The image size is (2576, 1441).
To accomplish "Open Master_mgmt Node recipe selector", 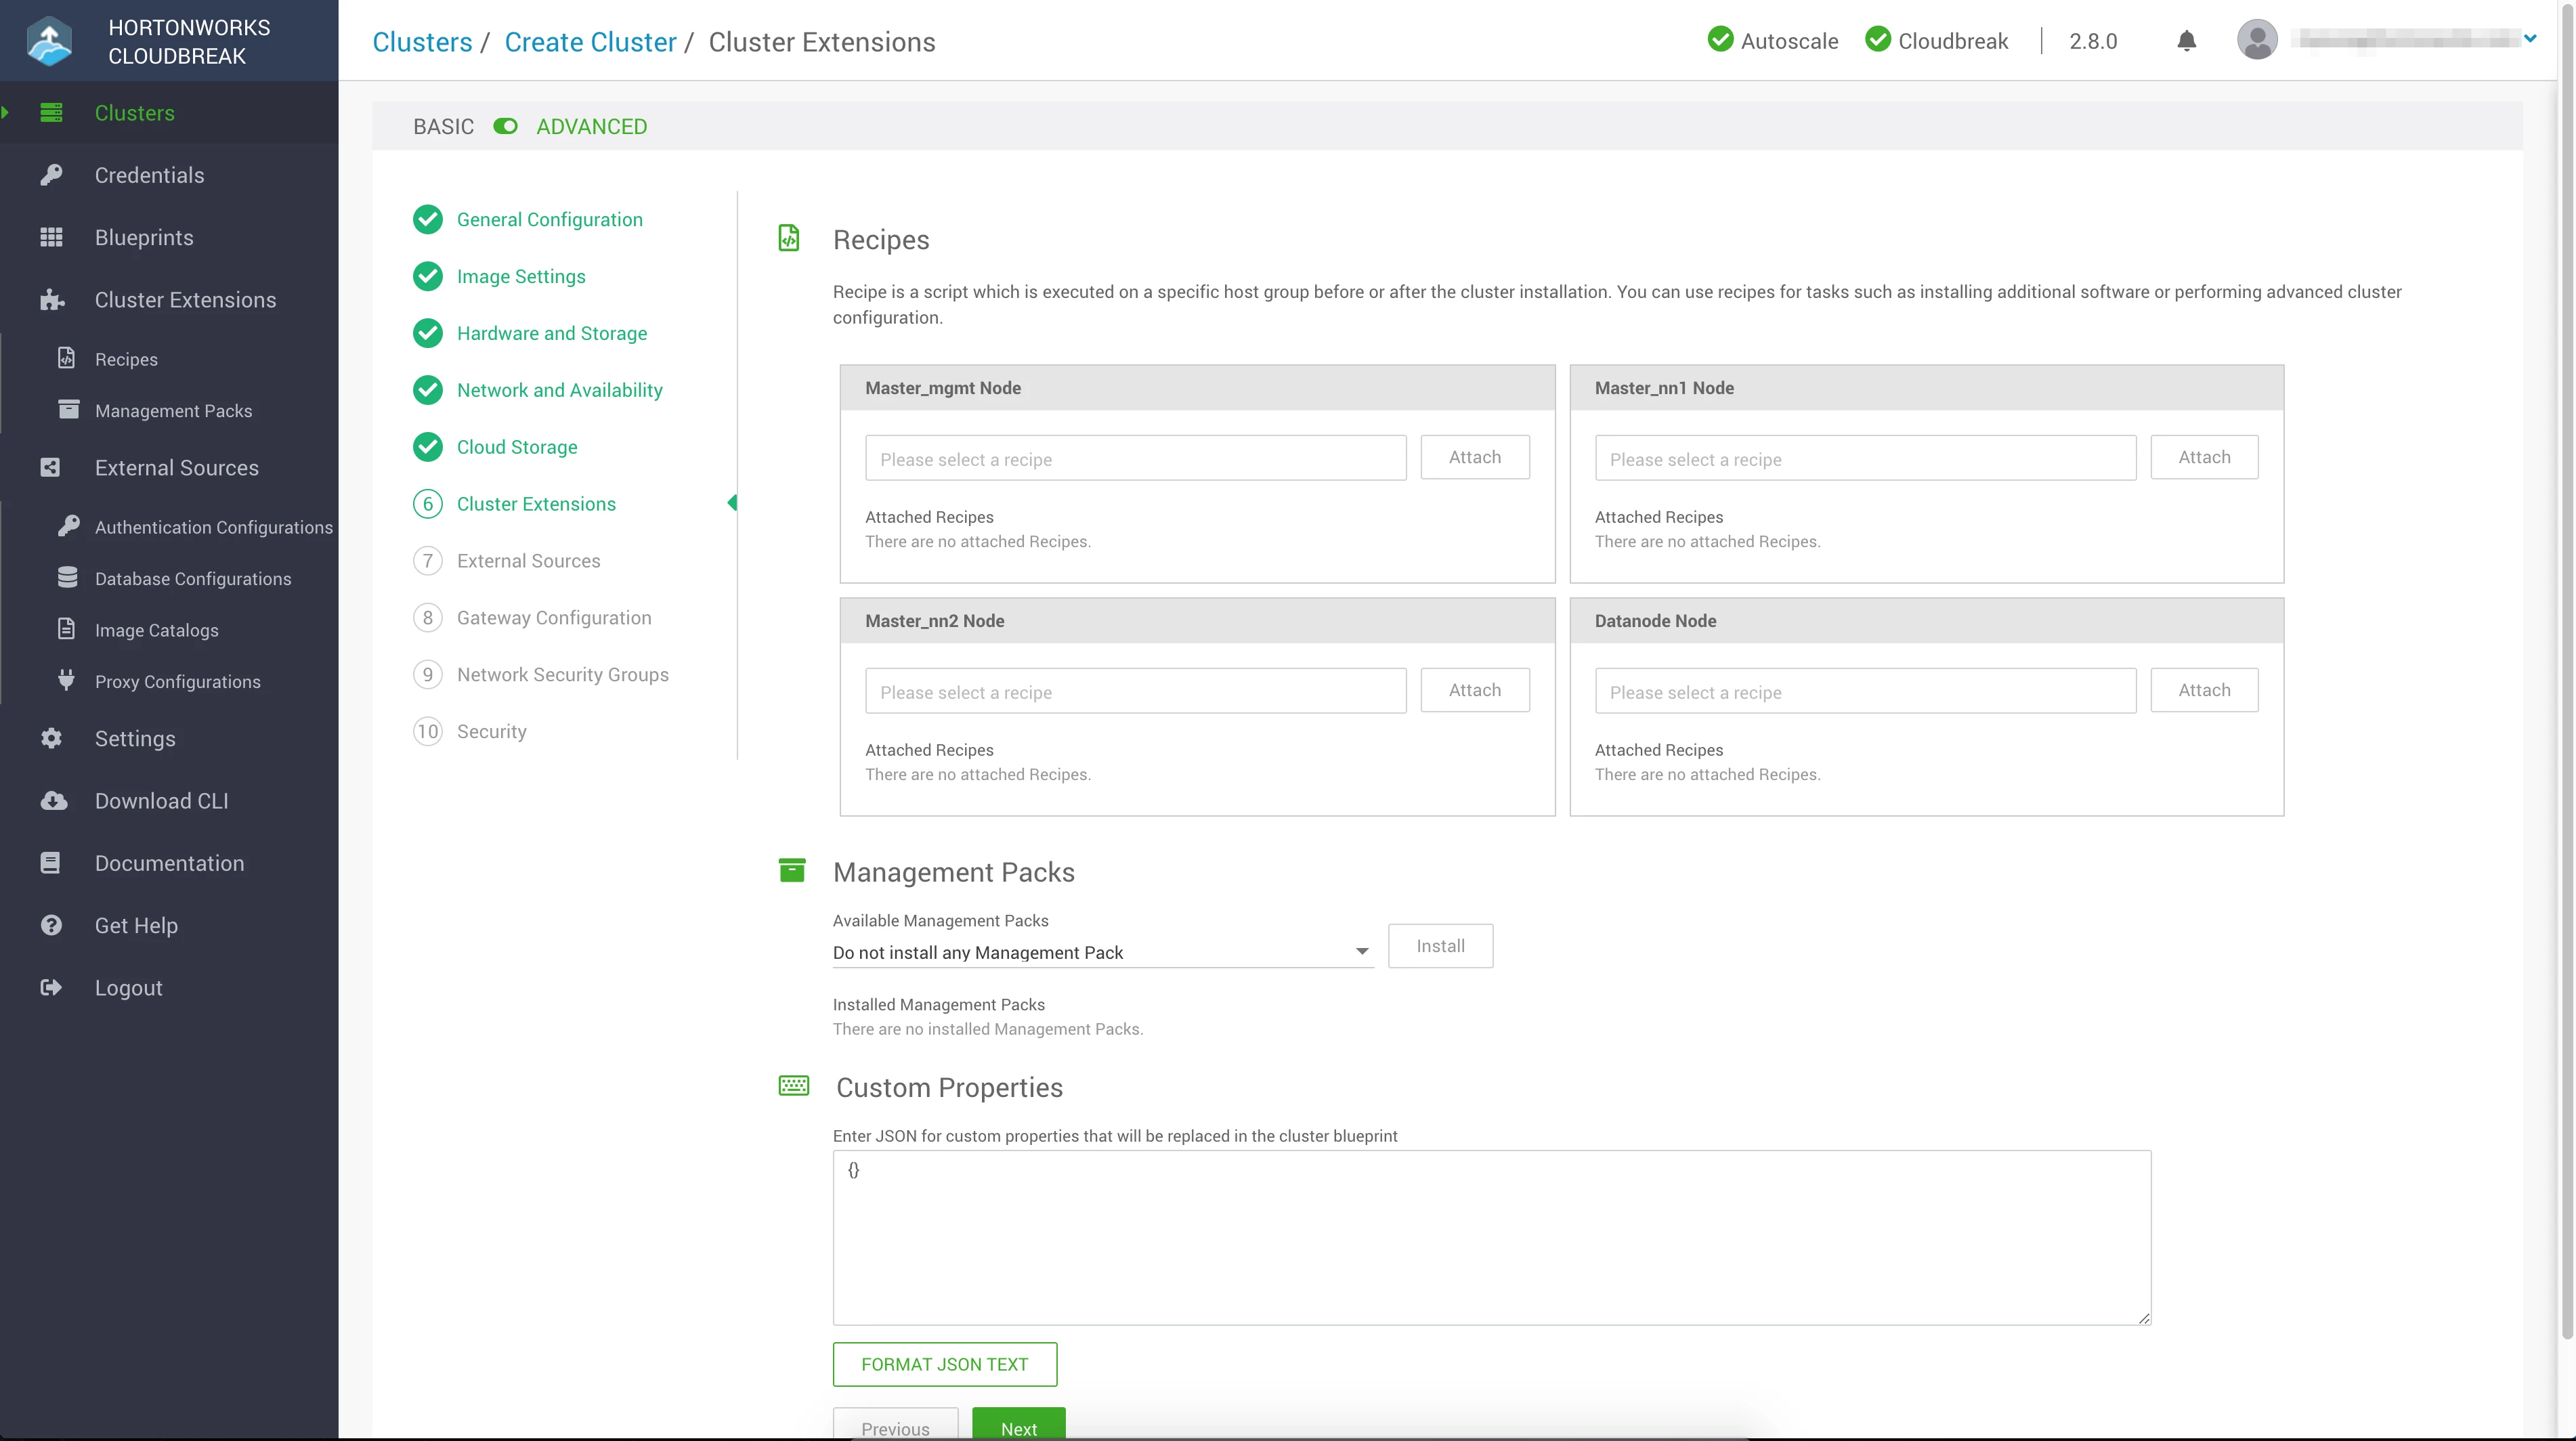I will tap(1135, 458).
